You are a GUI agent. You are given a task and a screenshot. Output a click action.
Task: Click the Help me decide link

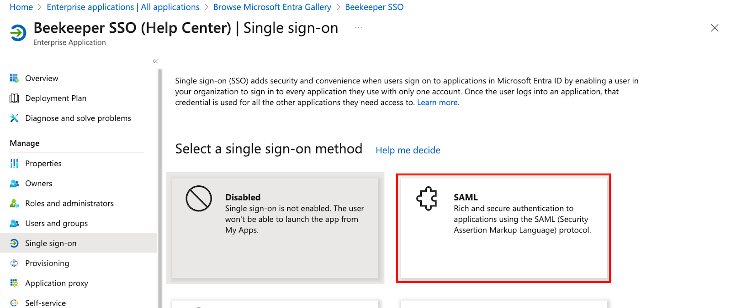(x=408, y=150)
